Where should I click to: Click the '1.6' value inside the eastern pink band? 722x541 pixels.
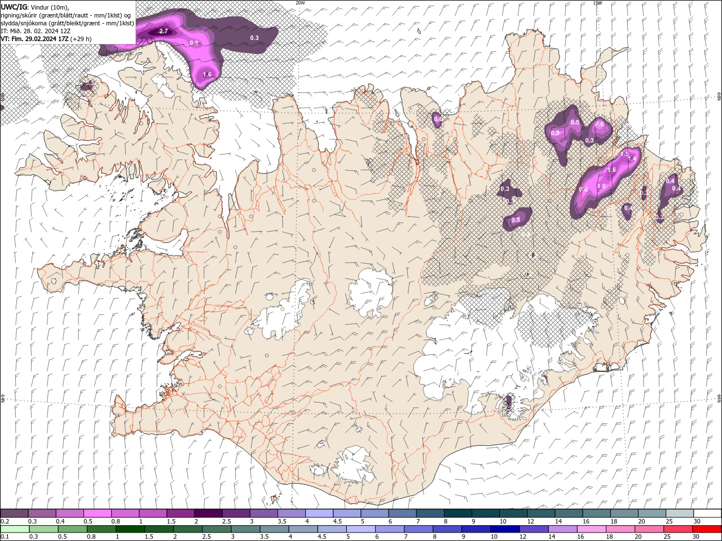(611, 170)
